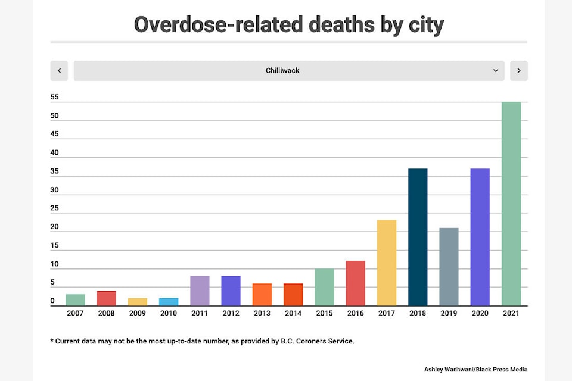
Task: Select the 2018 dark navy bar
Action: [x=418, y=237]
